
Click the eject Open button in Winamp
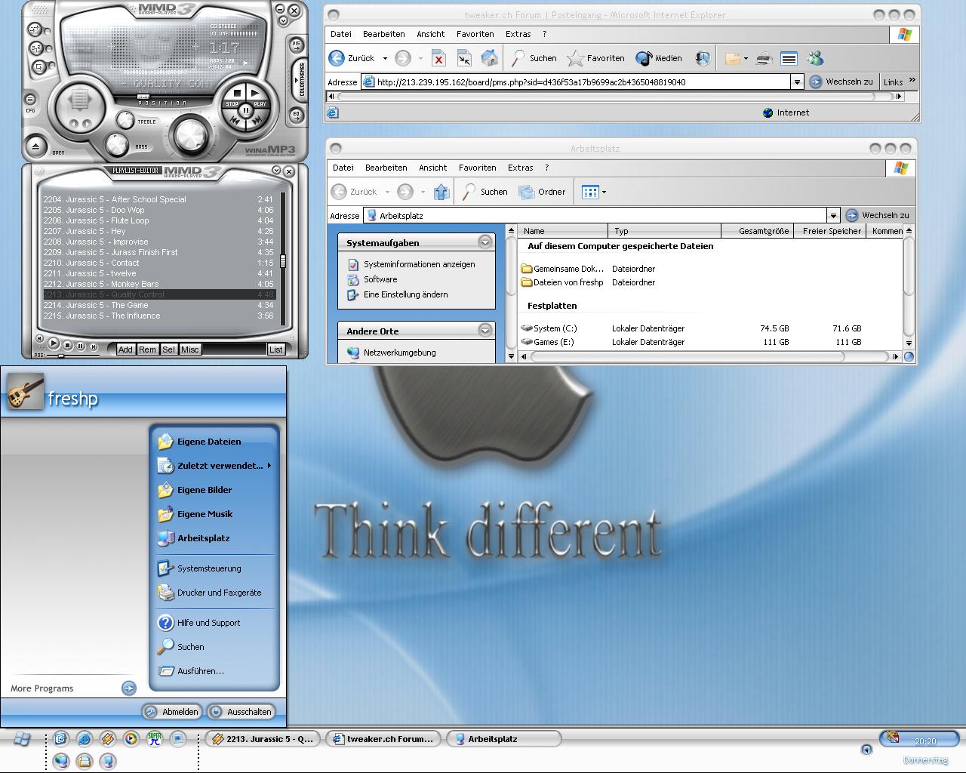(35, 146)
